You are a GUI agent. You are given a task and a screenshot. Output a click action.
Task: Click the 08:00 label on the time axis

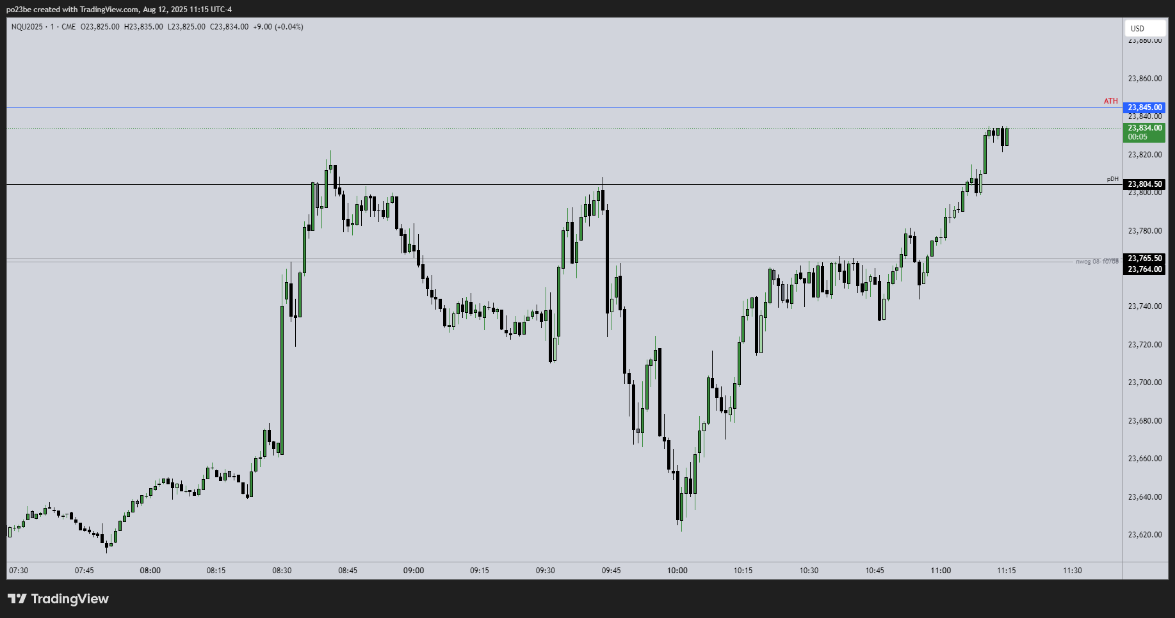click(151, 570)
